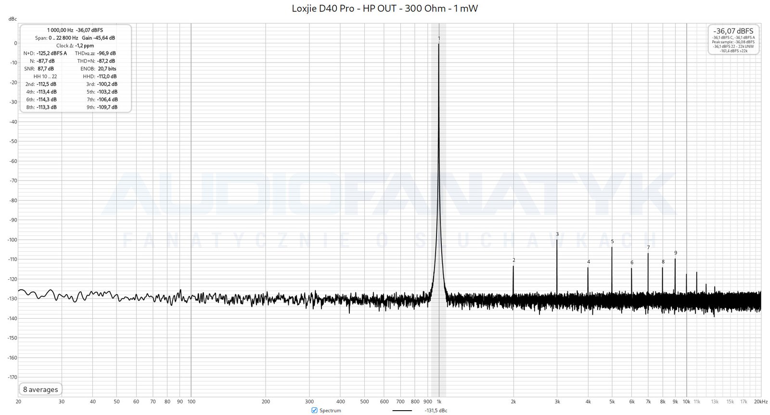Click the -131,5 dBc legend value
This screenshot has width=770, height=415.
coord(436,411)
